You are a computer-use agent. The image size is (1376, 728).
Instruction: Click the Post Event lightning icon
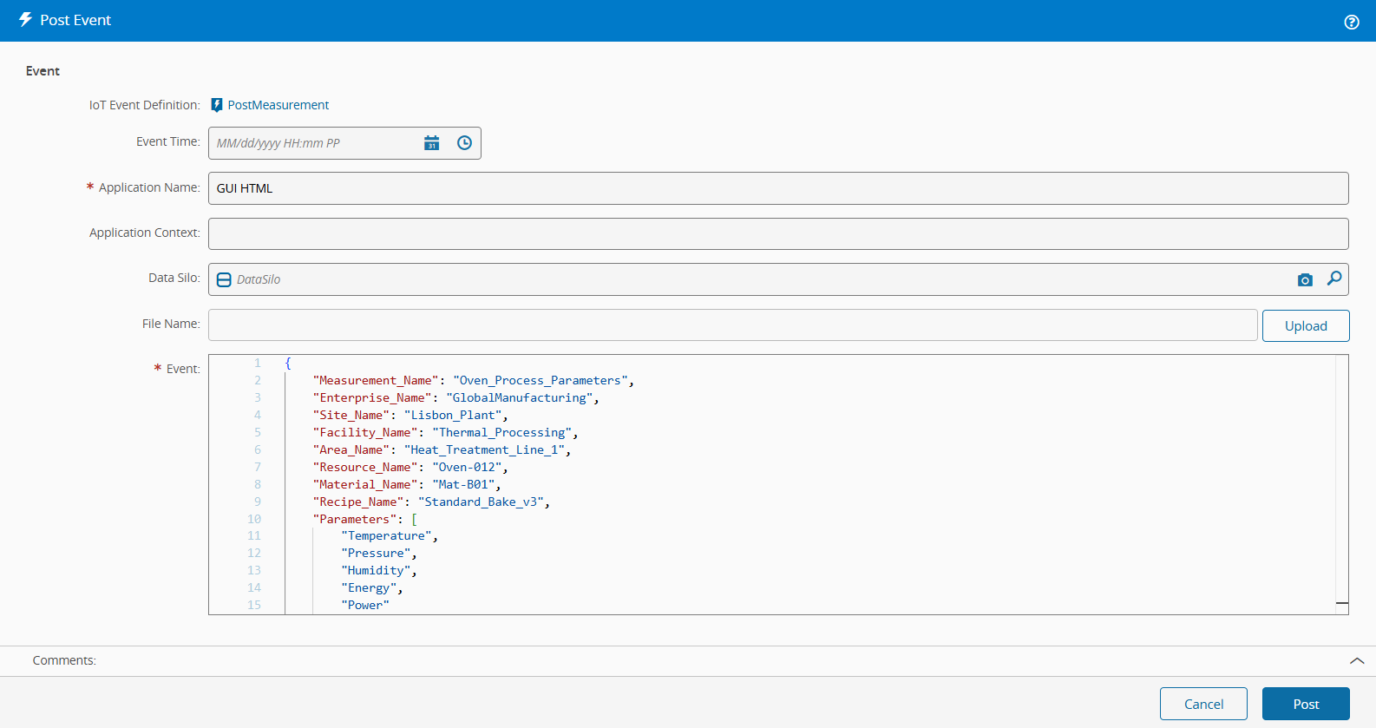(25, 20)
